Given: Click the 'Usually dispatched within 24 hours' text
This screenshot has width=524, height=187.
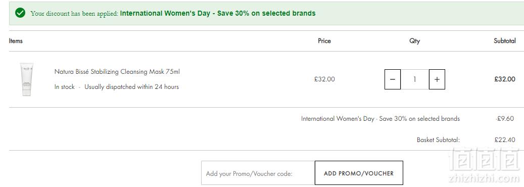Looking at the screenshot, I should [131, 87].
